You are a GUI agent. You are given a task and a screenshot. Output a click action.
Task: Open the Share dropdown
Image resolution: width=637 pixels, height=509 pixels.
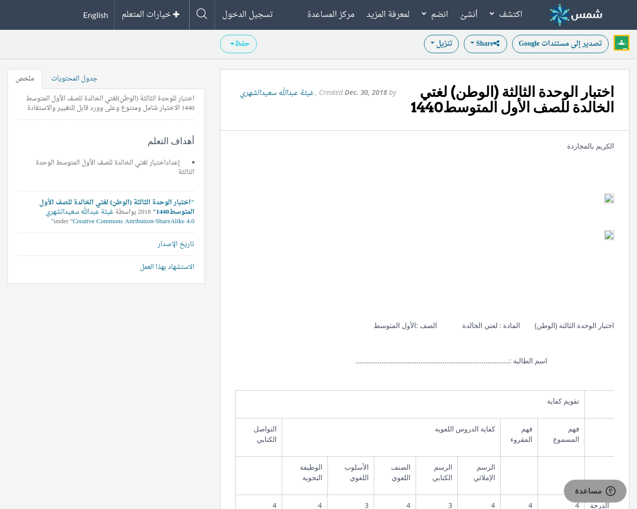click(x=485, y=44)
